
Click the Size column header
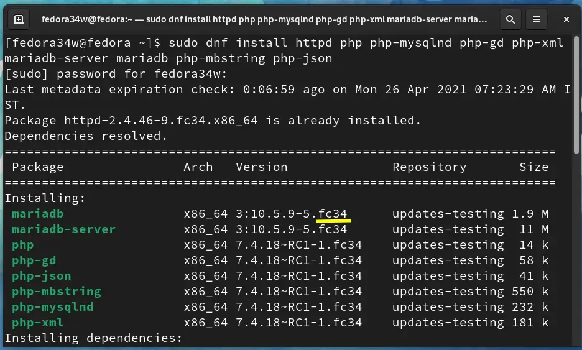coord(533,167)
